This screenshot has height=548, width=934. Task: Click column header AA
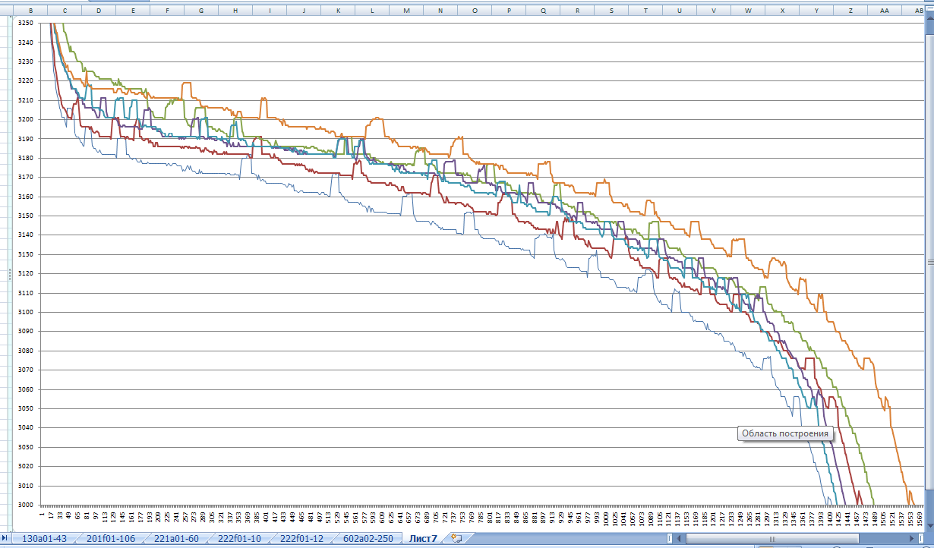[884, 11]
